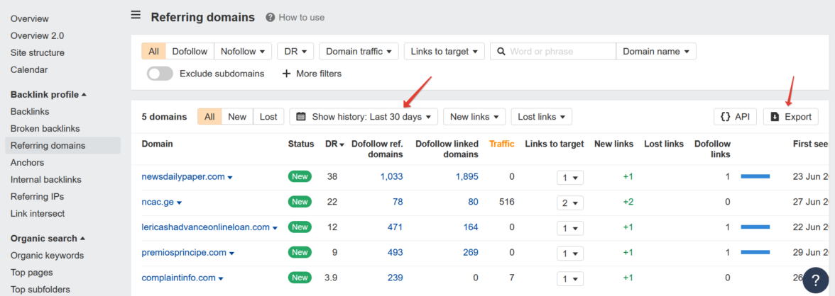
Task: Click the plus icon for More filters
Action: tap(287, 74)
